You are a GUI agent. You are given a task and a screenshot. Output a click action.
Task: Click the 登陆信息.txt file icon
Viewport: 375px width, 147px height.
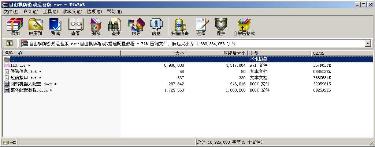point(7,71)
